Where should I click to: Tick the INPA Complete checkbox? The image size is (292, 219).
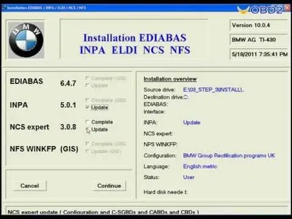tap(87, 100)
